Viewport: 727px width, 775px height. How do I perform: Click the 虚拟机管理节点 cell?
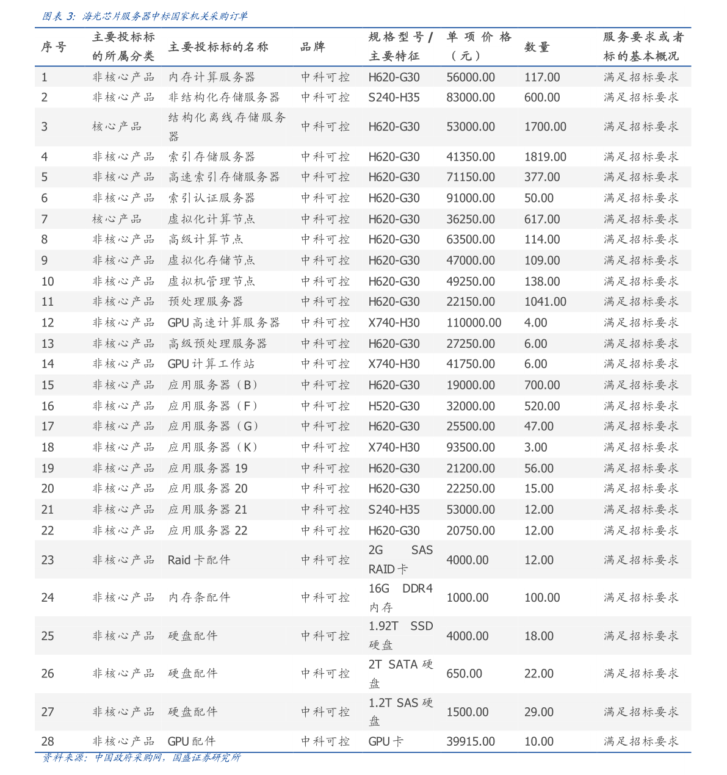[x=212, y=281]
